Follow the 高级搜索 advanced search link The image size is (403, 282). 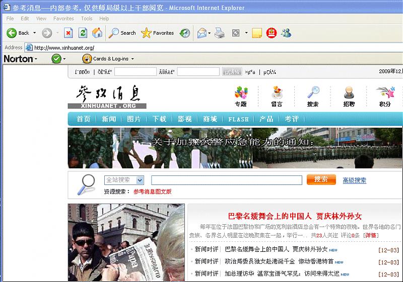pos(354,180)
